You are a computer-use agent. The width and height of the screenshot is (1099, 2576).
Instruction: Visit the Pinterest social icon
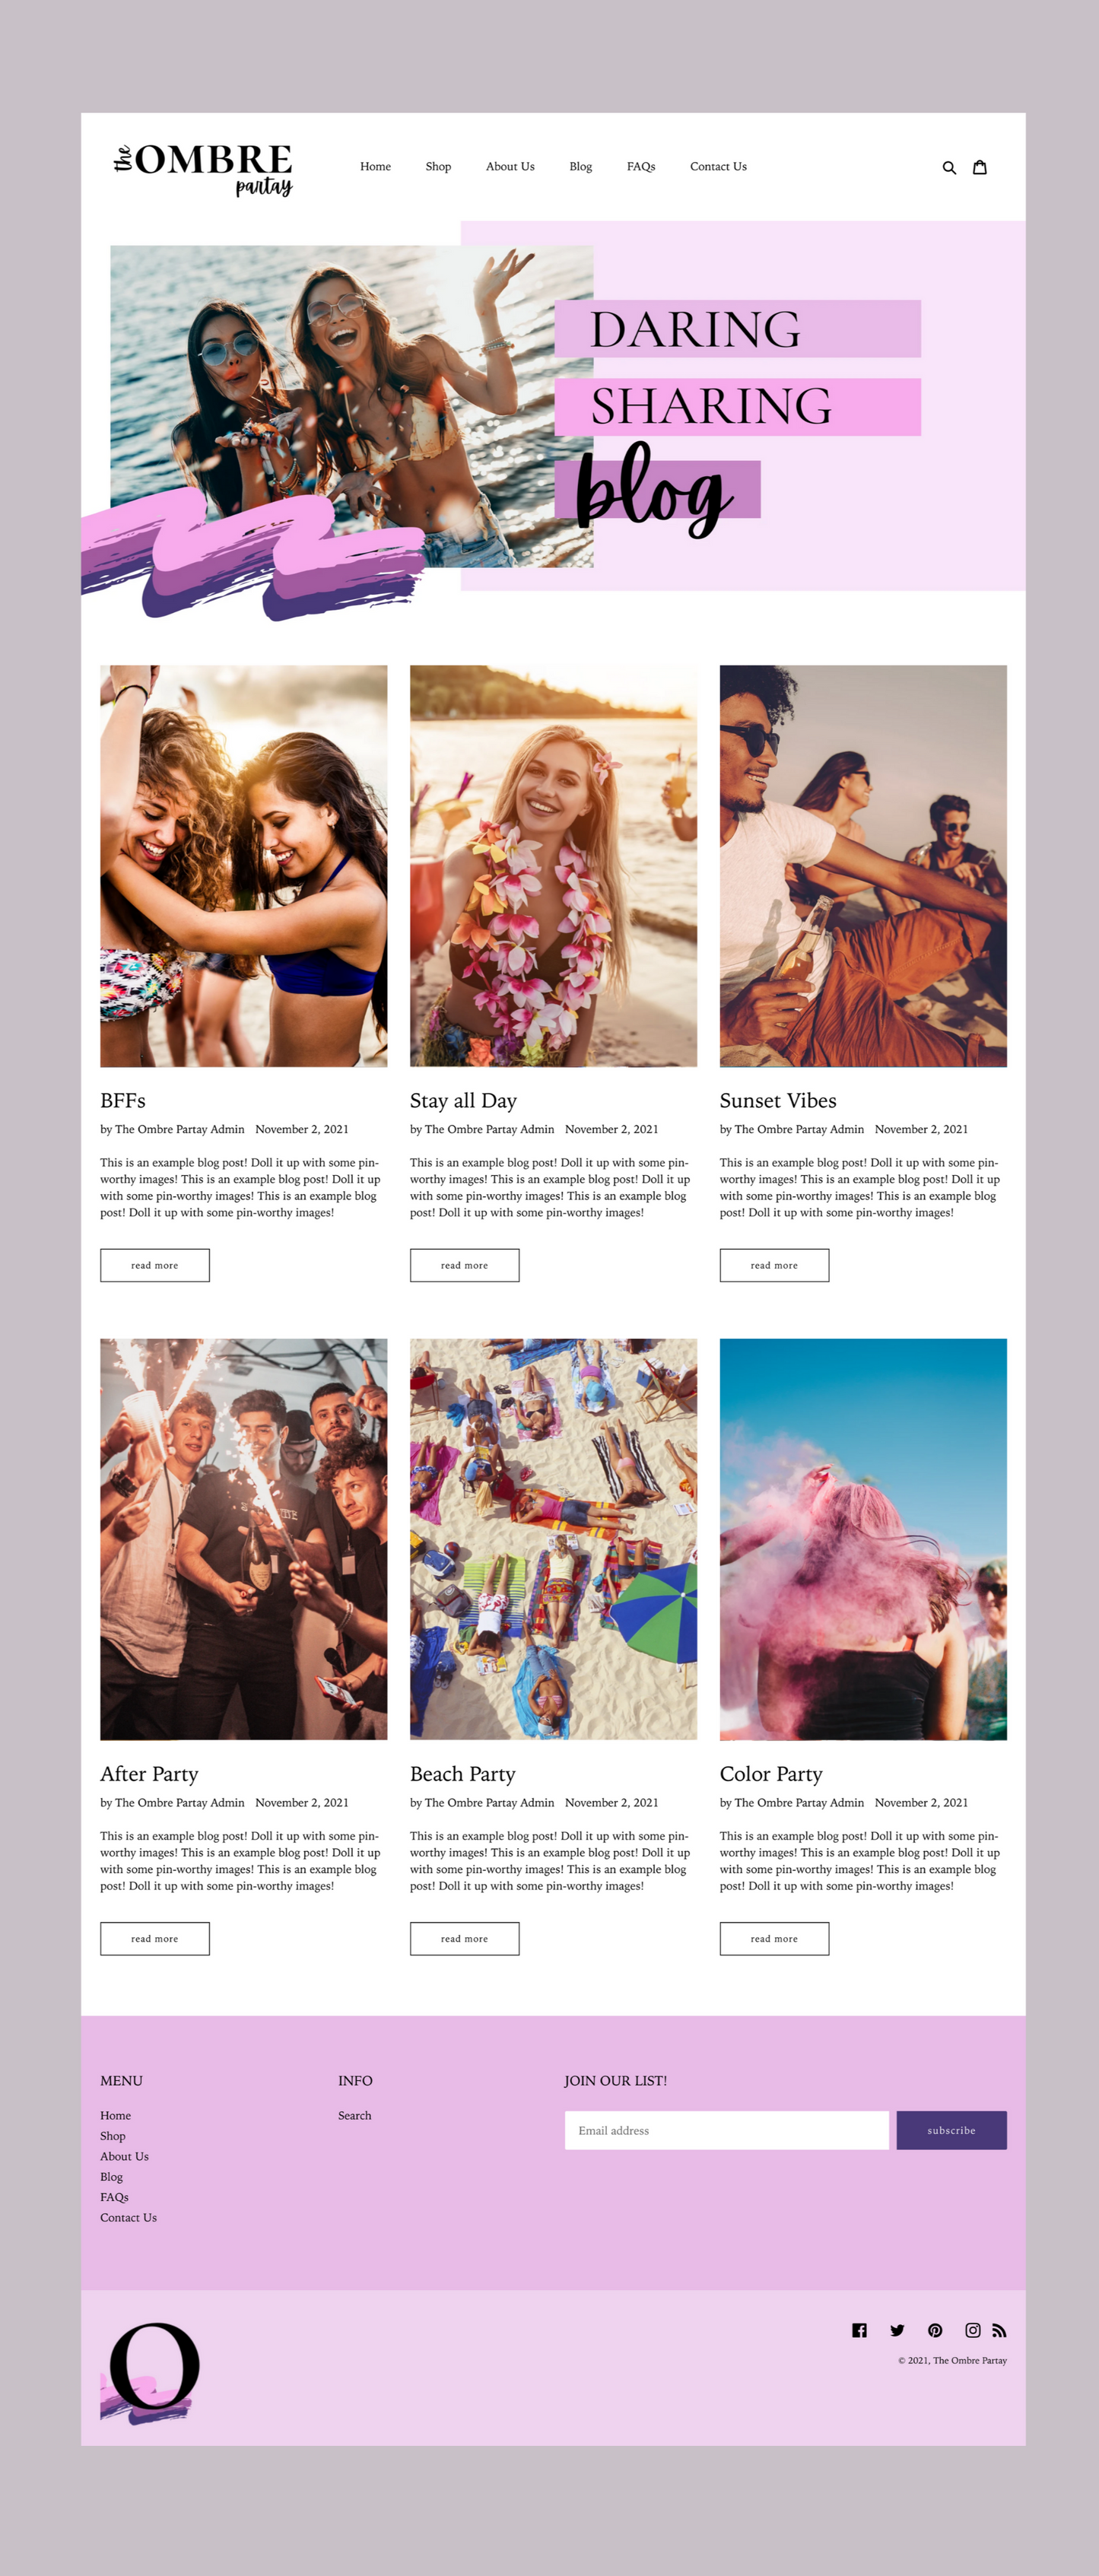(x=935, y=2330)
